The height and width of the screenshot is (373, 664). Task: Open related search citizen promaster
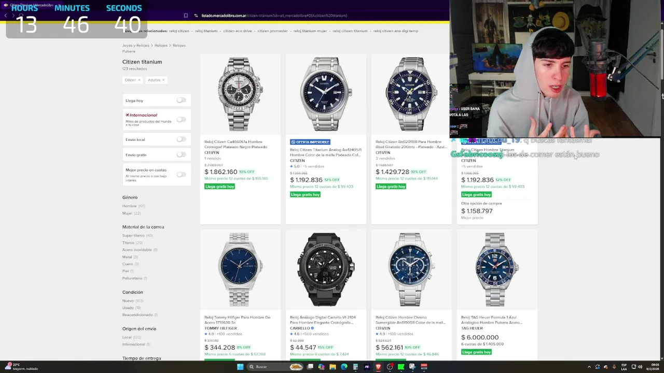pos(272,31)
